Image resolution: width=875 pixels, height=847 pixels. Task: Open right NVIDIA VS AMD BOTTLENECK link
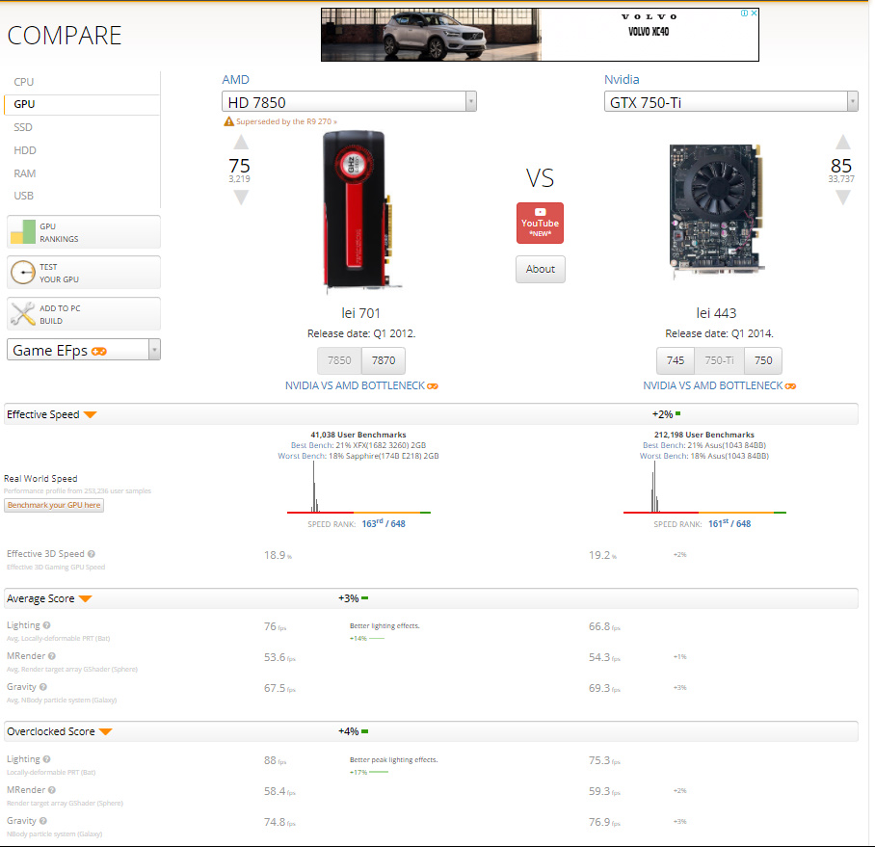point(719,386)
